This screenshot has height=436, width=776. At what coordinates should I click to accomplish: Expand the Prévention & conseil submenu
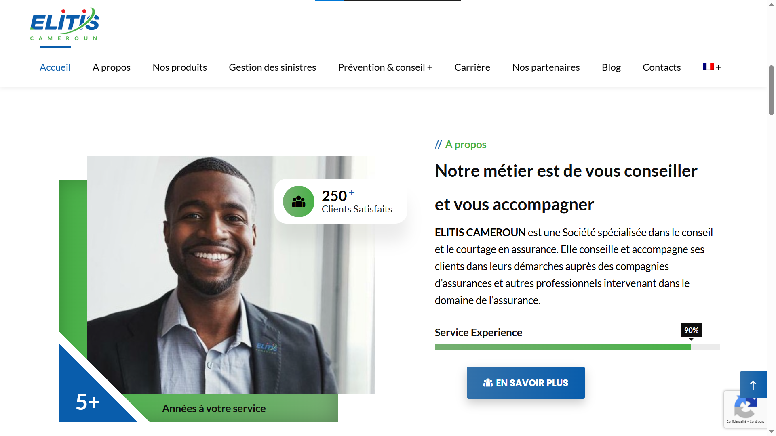point(430,67)
